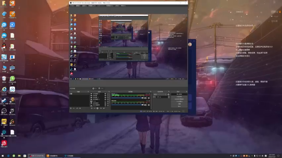Open OBS Studio desktop shortcut

coord(4,112)
